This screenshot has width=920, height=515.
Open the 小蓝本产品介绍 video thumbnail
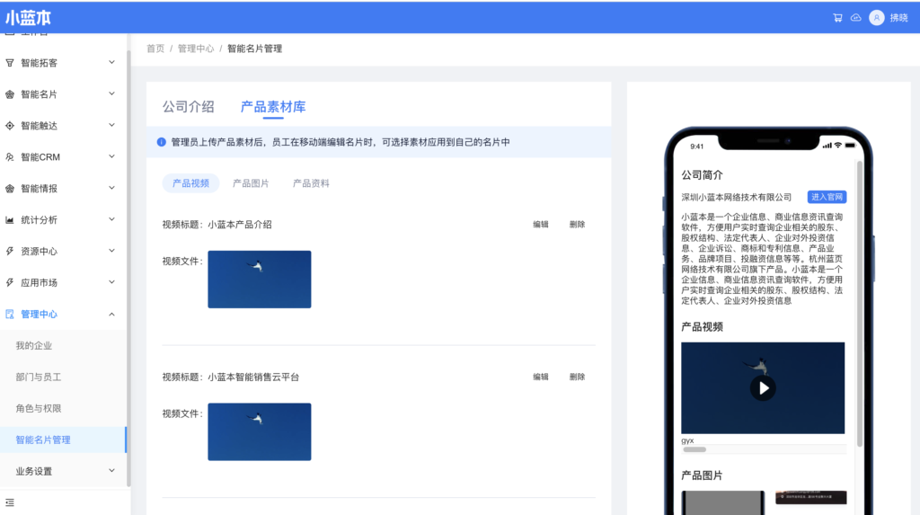(x=259, y=280)
